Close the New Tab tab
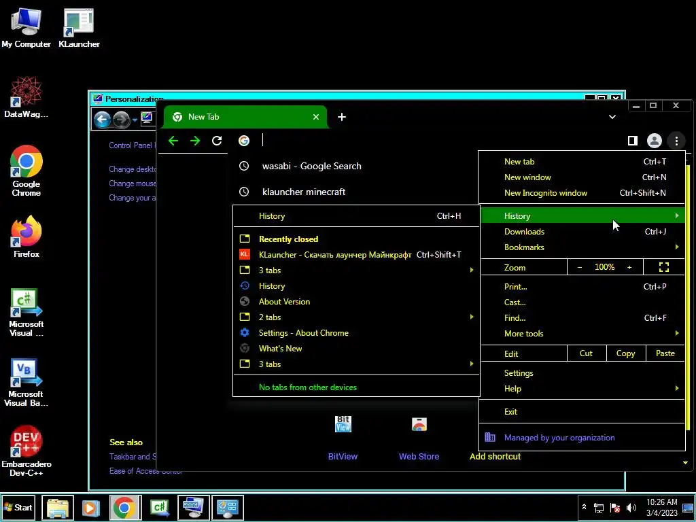The image size is (696, 522). point(316,117)
